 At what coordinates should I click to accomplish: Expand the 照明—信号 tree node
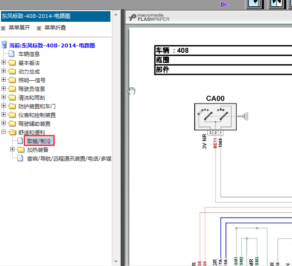(3, 80)
